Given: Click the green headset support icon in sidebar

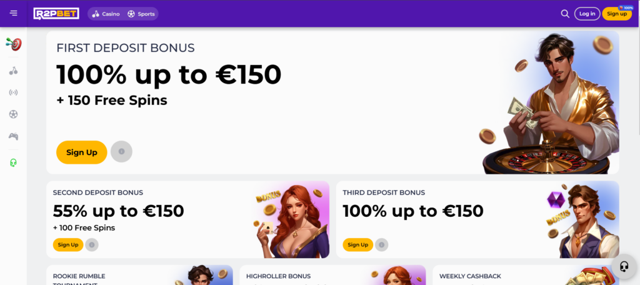Looking at the screenshot, I should [14, 162].
